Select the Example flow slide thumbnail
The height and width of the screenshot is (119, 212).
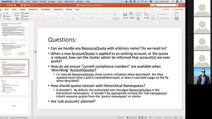14,30
